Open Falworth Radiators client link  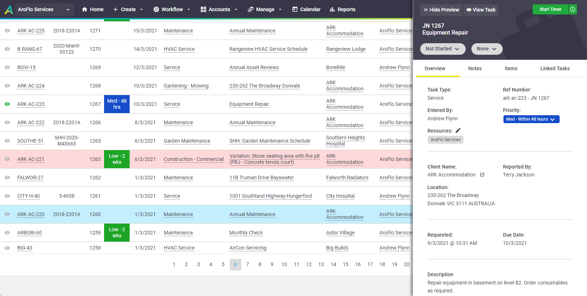347,178
